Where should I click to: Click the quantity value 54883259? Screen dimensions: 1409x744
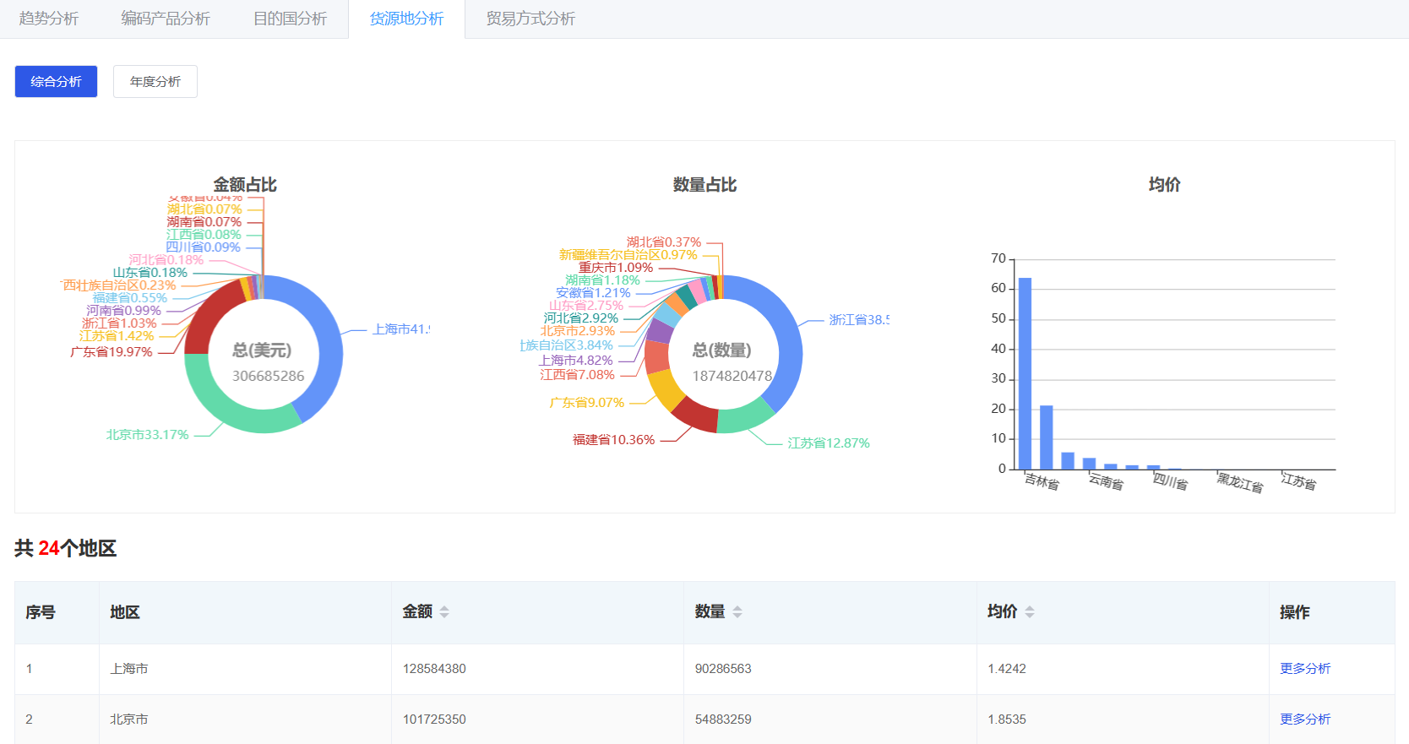(x=723, y=719)
